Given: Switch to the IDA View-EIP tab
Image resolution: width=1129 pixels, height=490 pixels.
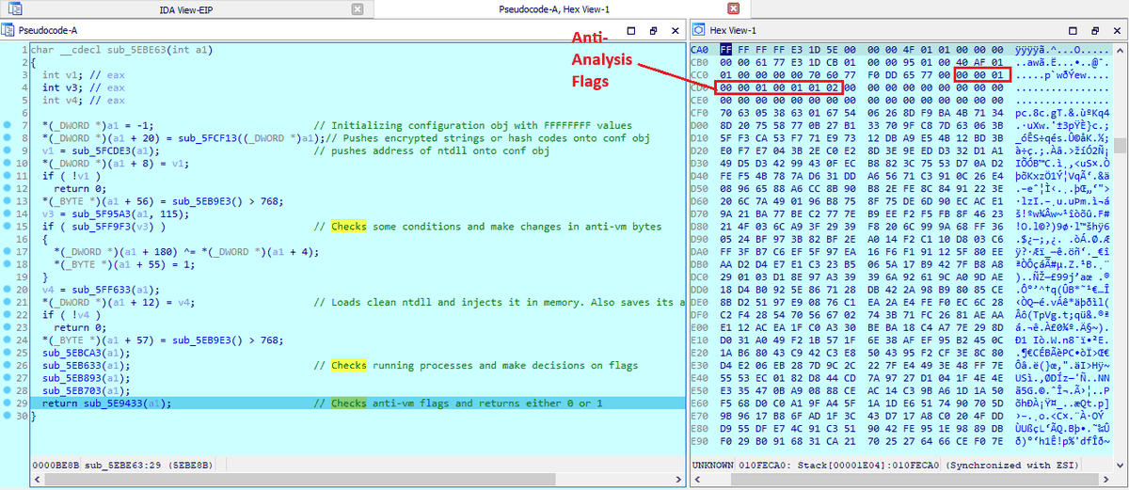Looking at the screenshot, I should point(184,8).
